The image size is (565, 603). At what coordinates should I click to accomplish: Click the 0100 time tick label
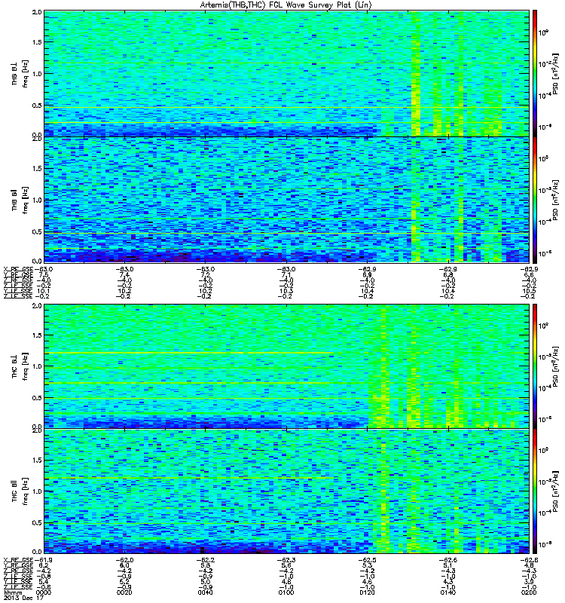coord(286,592)
